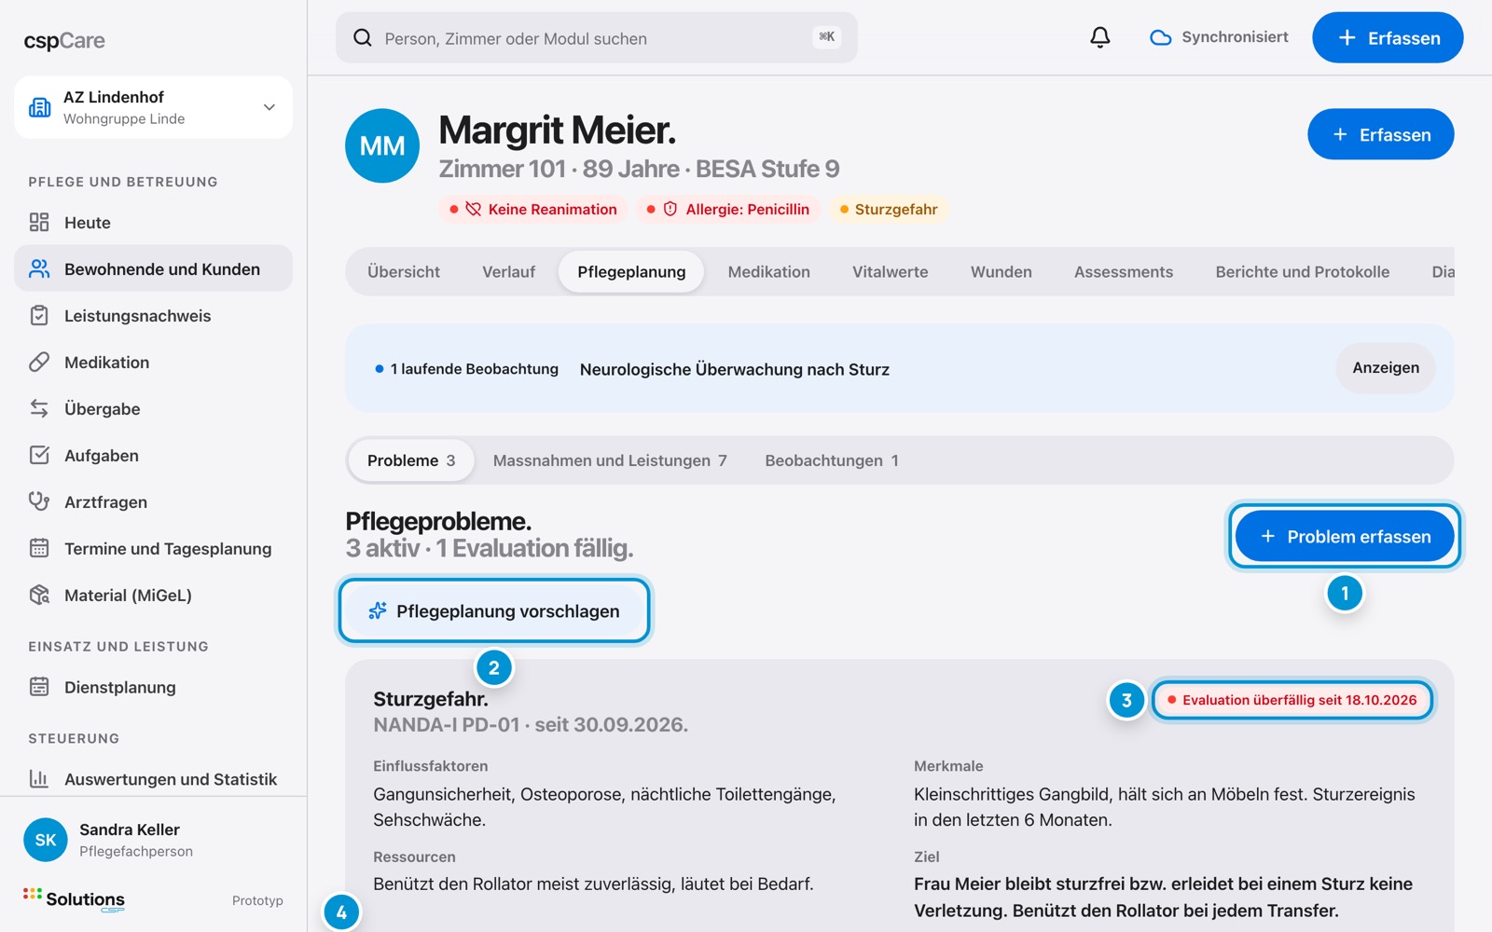Screen dimensions: 1492x932
Task: Select the Pflegeplanung tab
Action: tap(631, 272)
